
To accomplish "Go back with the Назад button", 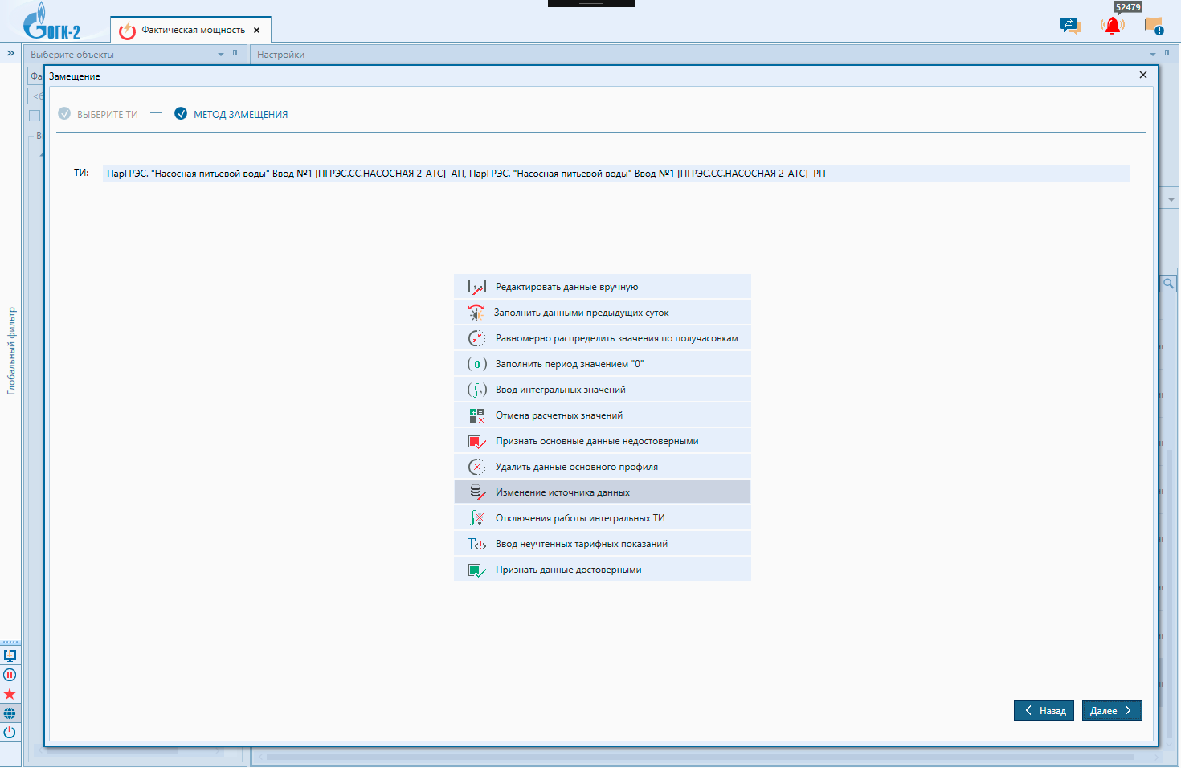I will [x=1044, y=710].
